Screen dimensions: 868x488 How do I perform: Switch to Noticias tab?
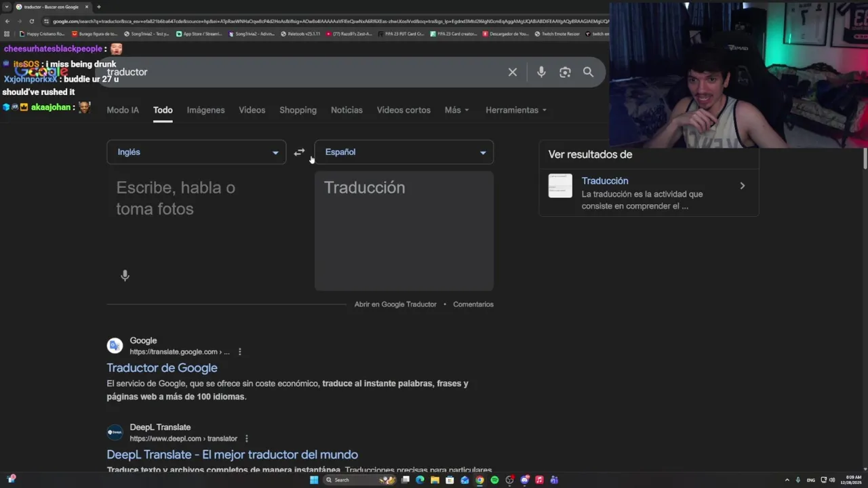click(x=347, y=110)
